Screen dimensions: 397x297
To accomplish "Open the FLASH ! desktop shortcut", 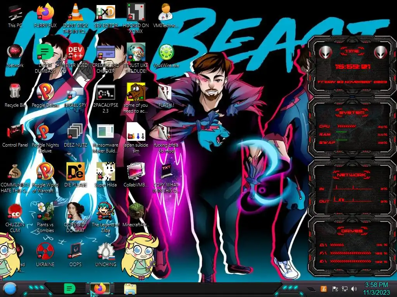I will [x=166, y=96].
